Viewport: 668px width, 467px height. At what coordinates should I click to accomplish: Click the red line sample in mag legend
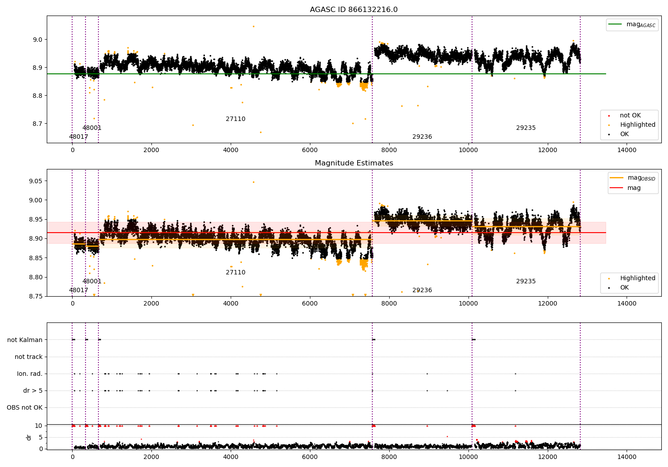pyautogui.click(x=617, y=188)
